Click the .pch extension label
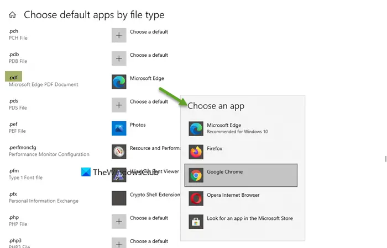This screenshot has height=248, width=387. click(13, 31)
